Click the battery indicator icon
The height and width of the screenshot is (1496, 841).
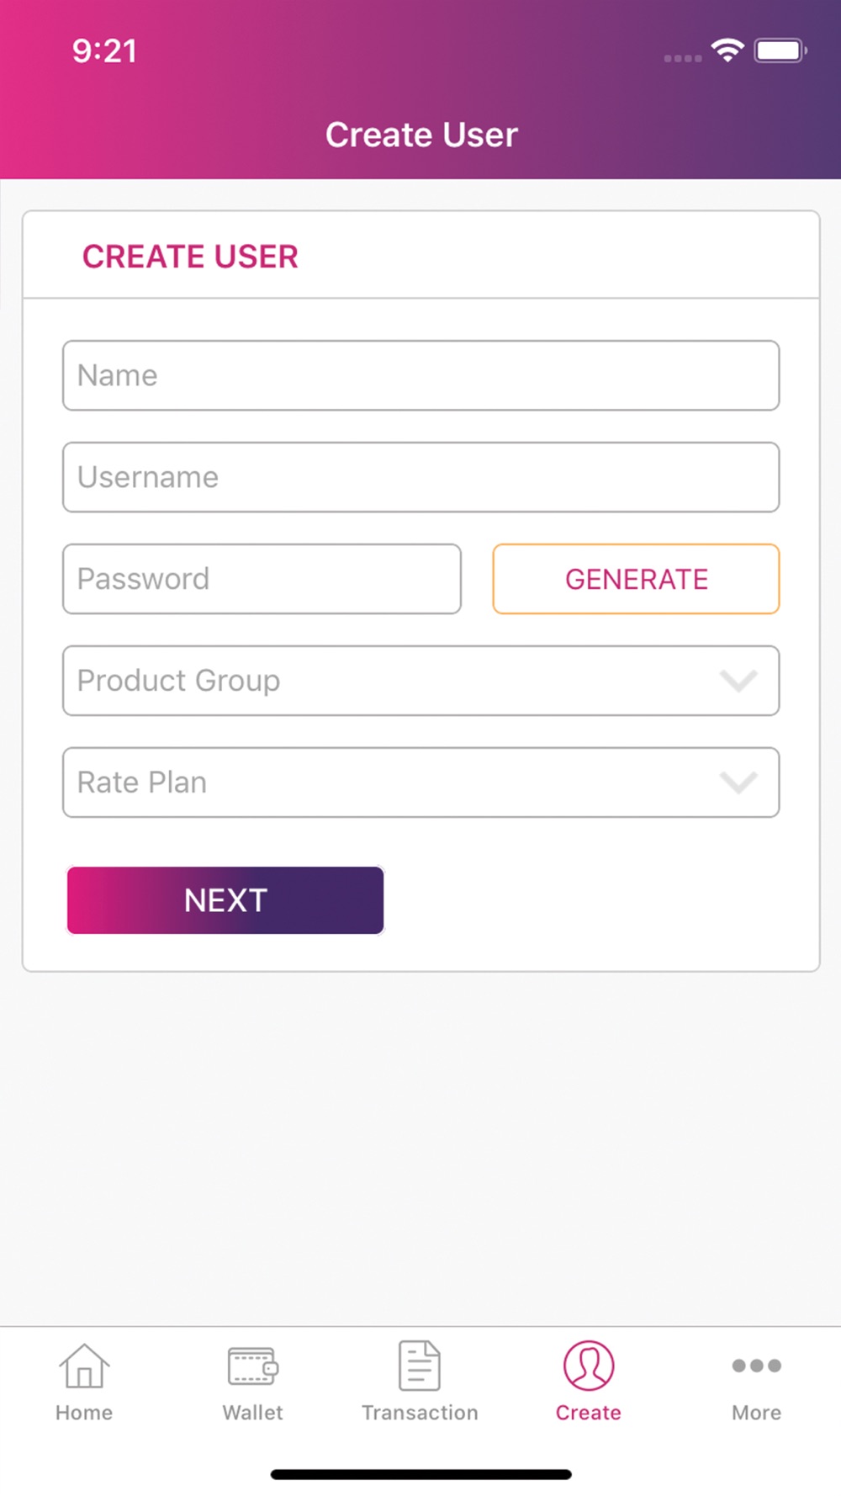click(x=780, y=50)
